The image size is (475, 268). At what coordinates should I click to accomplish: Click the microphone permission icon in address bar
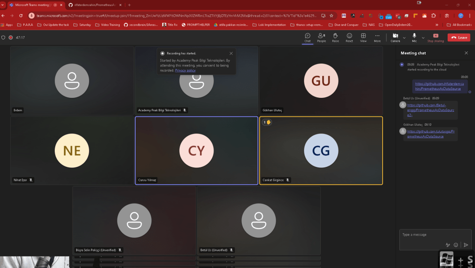tap(32, 16)
